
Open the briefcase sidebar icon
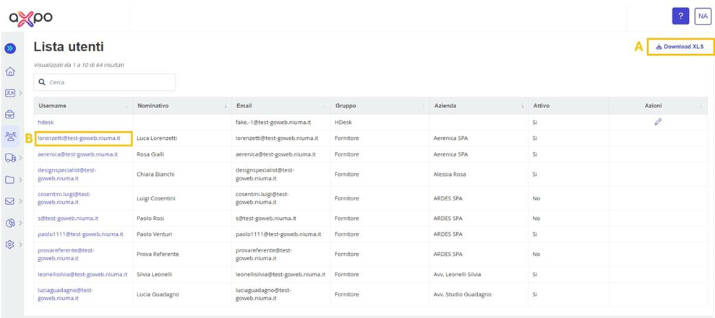click(10, 115)
